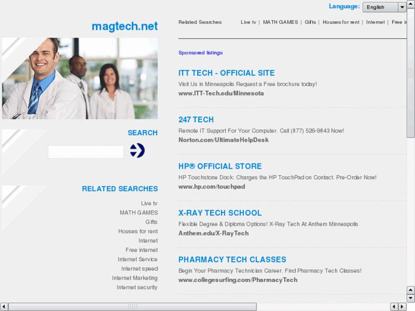This screenshot has height=311, width=415.
Task: Click Internet in sidebar list
Action: [148, 241]
